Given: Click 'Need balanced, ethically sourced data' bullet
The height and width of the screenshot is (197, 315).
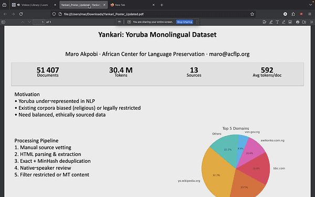Looking at the screenshot, I should [x=60, y=115].
